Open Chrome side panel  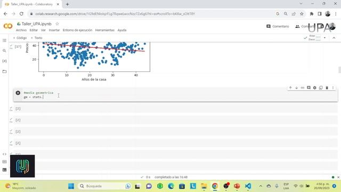coord(320,14)
